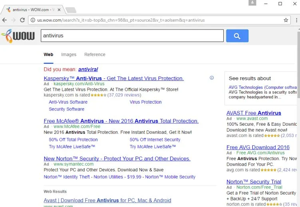Open 50% Off Internet Security link
Screen dimensions: 300x207
[155, 140]
